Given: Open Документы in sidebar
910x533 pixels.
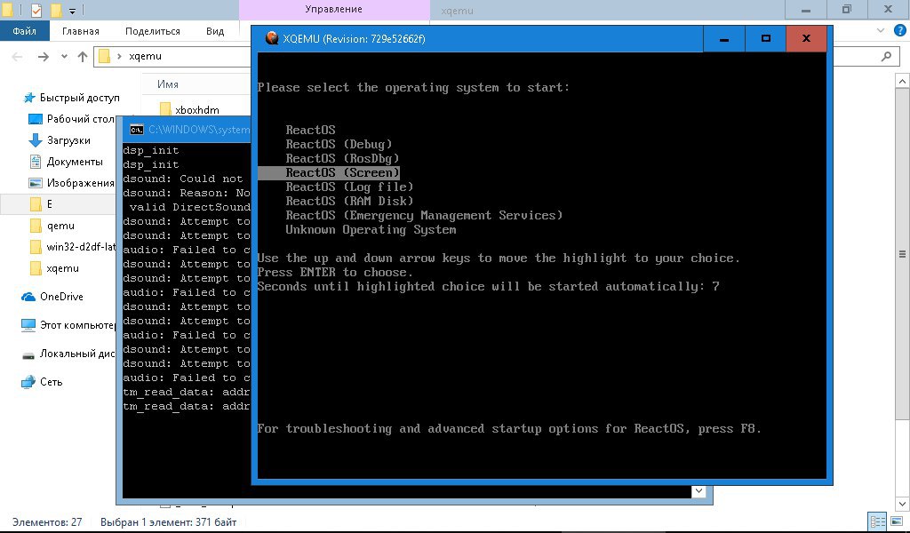Looking at the screenshot, I should coord(66,162).
